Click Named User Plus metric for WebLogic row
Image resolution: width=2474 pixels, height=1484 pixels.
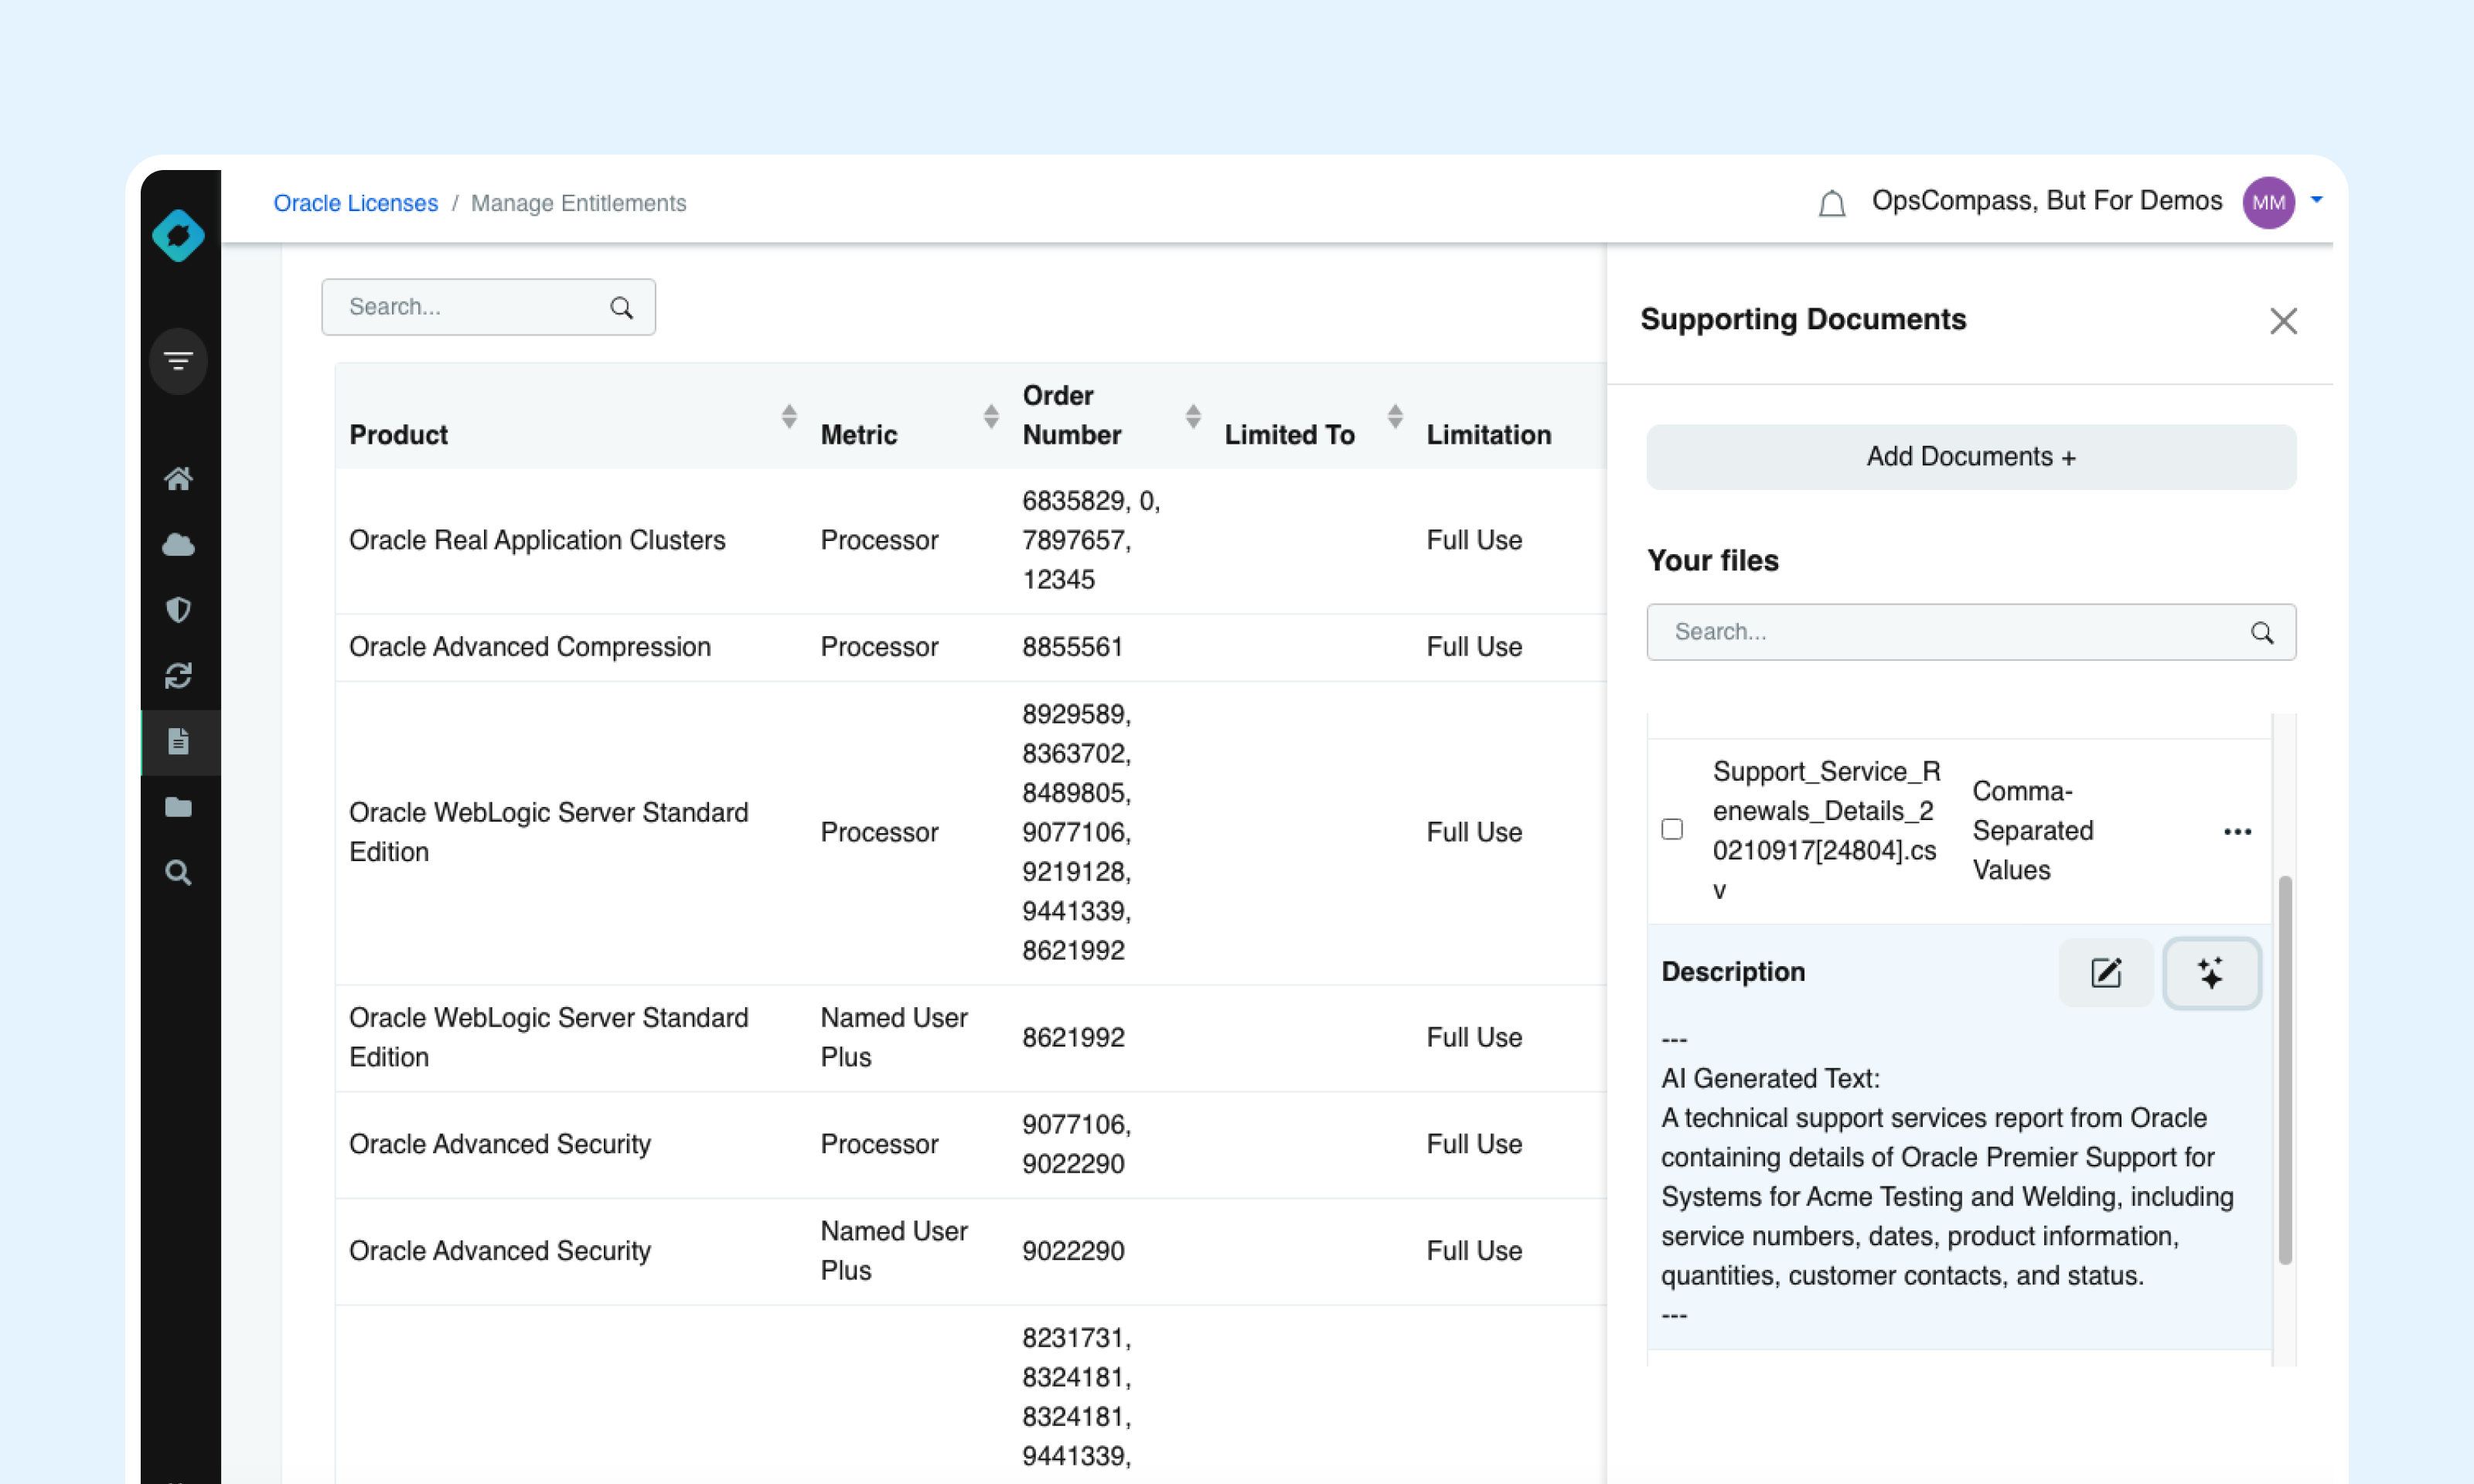894,1037
